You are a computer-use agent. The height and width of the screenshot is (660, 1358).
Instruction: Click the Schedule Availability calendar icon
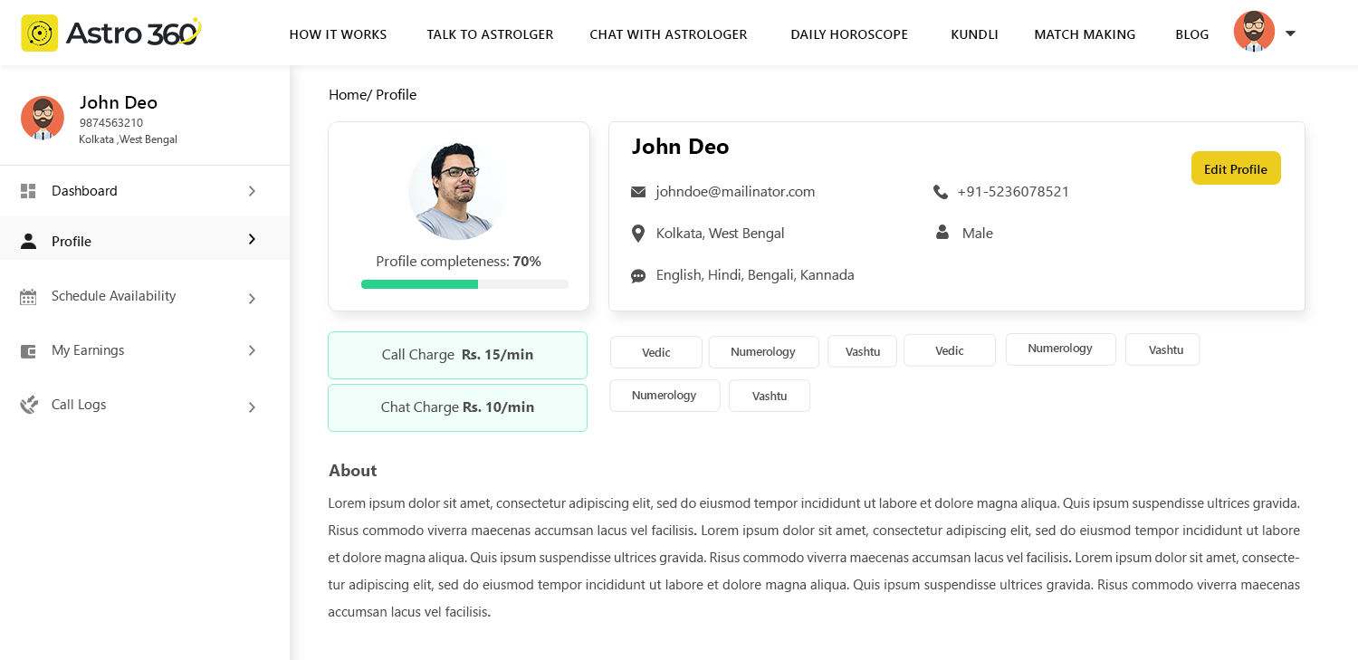pyautogui.click(x=28, y=297)
